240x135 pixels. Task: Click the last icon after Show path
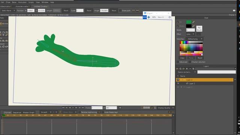coord(138,10)
